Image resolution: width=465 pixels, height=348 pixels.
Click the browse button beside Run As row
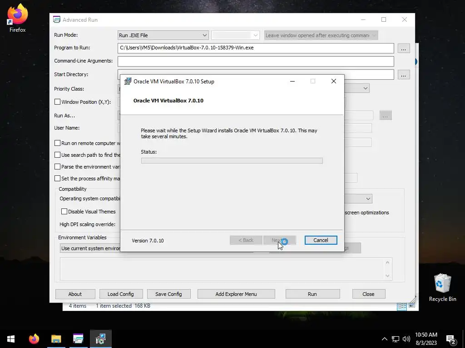[x=385, y=116]
